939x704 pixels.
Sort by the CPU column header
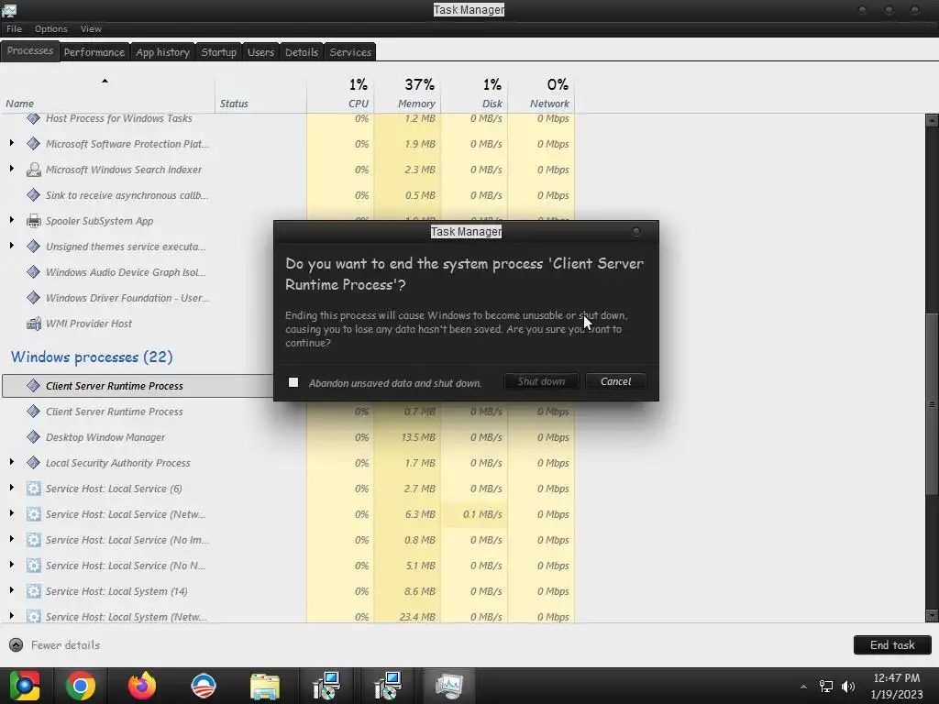(340, 94)
